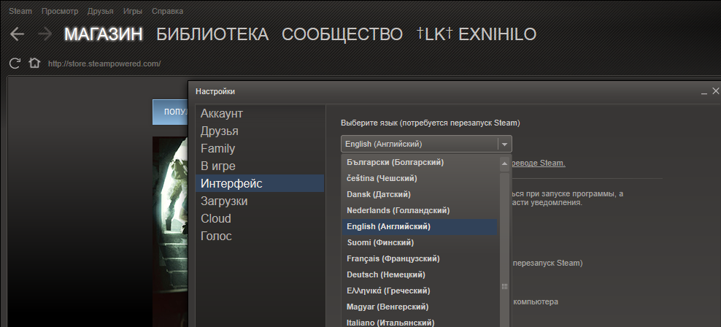Click the back arrow navigation icon
This screenshot has height=327, width=721.
tap(17, 34)
